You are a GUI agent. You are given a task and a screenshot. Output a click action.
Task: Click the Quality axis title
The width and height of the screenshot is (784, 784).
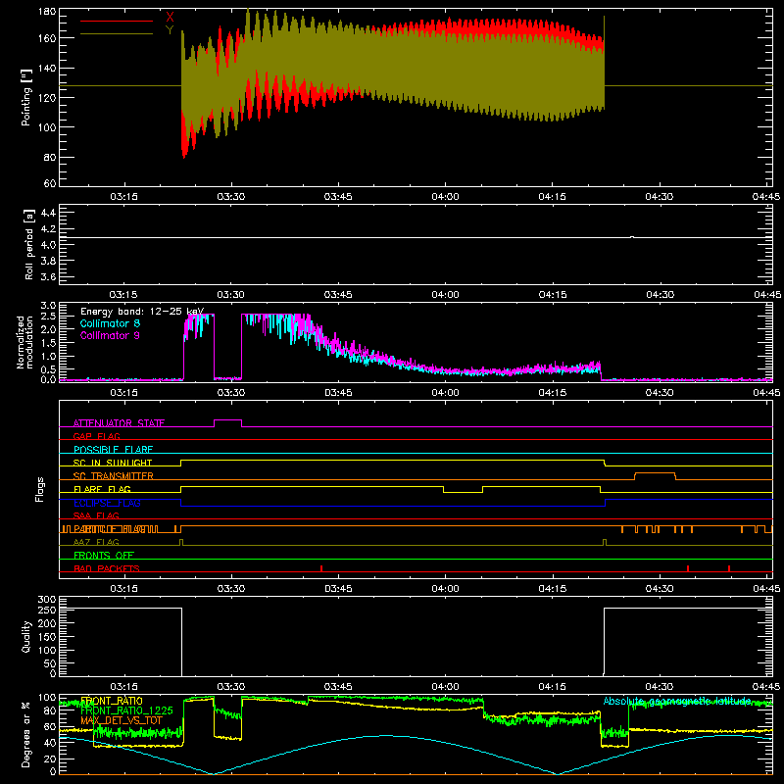(x=26, y=636)
